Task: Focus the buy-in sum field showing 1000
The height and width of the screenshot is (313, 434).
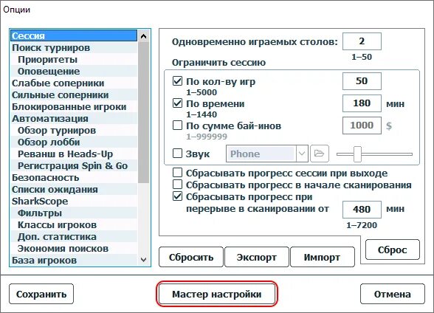Action: [x=362, y=125]
